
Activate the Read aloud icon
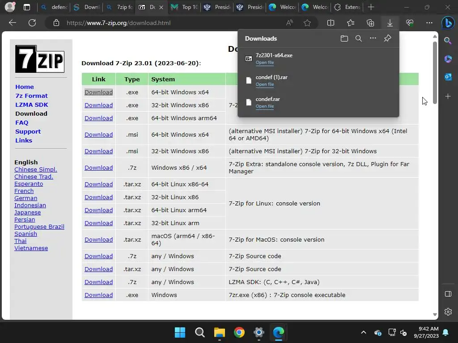[x=289, y=23]
